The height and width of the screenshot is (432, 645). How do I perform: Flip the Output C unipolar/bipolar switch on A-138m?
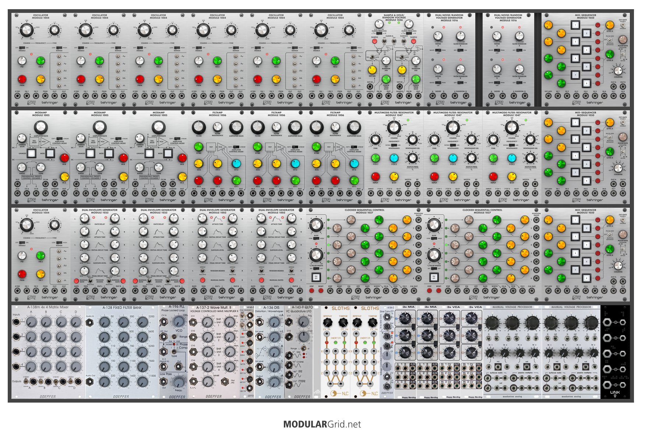pyautogui.click(x=56, y=381)
